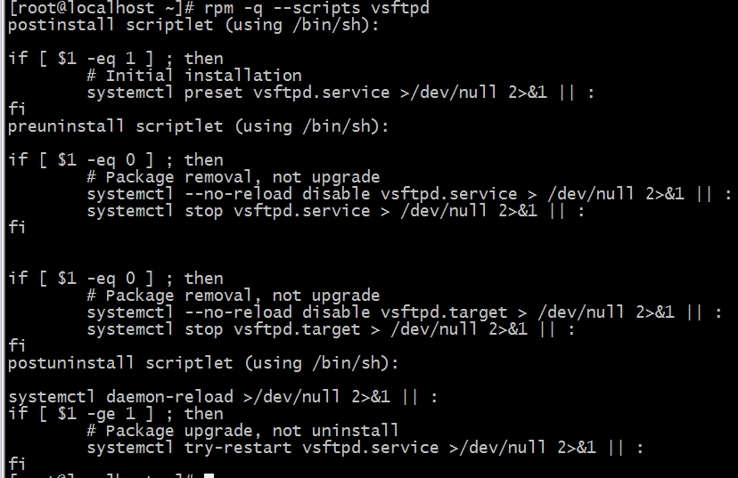738x478 pixels.
Task: Click the second '# Package removal, not upgrade' comment
Action: [x=234, y=296]
